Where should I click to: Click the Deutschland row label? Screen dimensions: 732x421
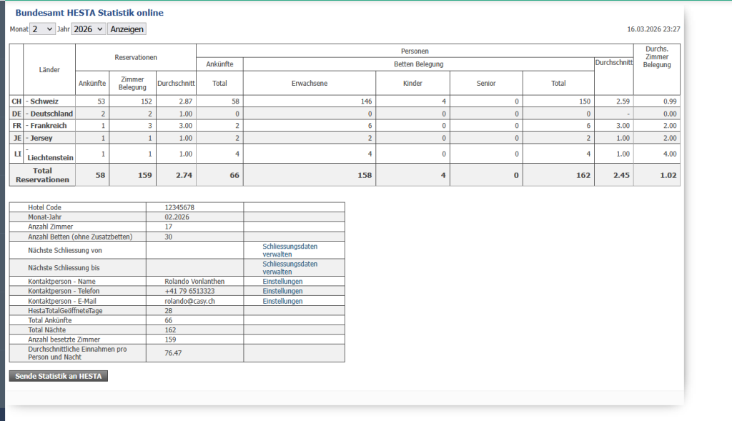coord(49,114)
